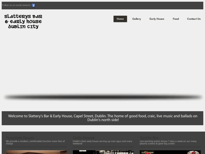The width and height of the screenshot is (205, 154).
Task: Open the Function Room thumbnail image
Action: click(36, 152)
